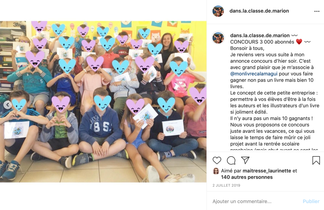Open the @monlivrecalamagui mention link
The width and height of the screenshot is (324, 210).
tap(254, 74)
